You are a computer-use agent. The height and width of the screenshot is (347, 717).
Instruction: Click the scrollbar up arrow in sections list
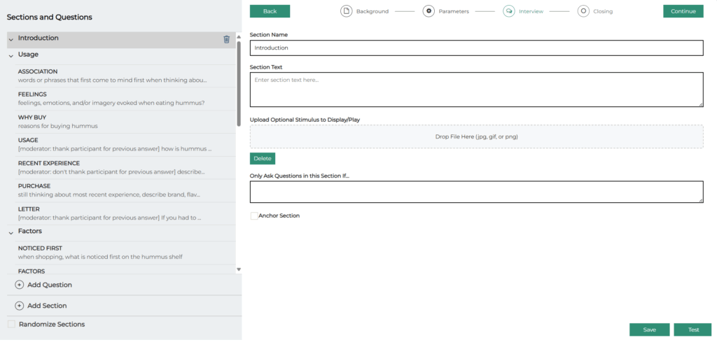pos(239,36)
